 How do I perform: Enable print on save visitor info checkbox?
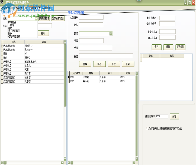147,129
